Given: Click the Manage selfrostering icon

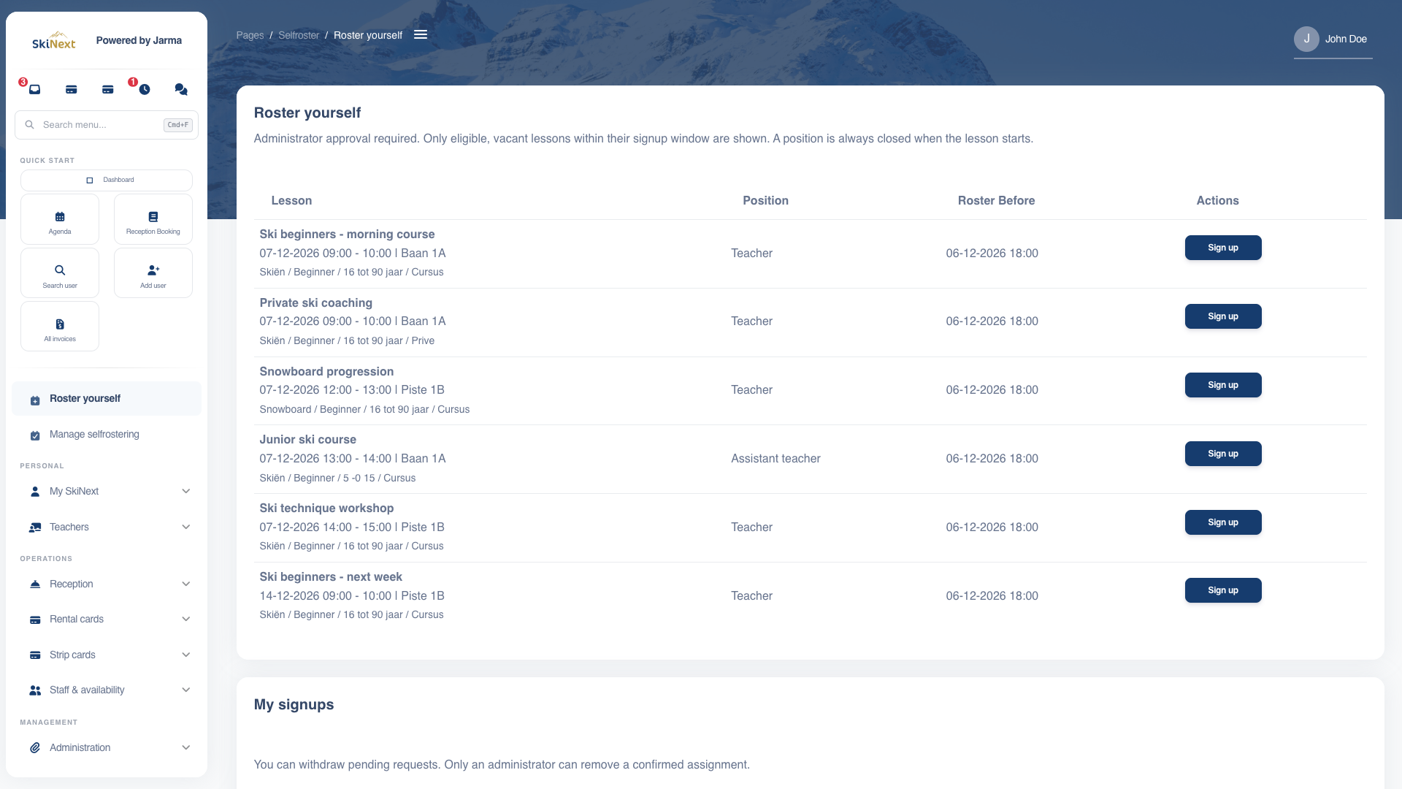Looking at the screenshot, I should coord(35,435).
